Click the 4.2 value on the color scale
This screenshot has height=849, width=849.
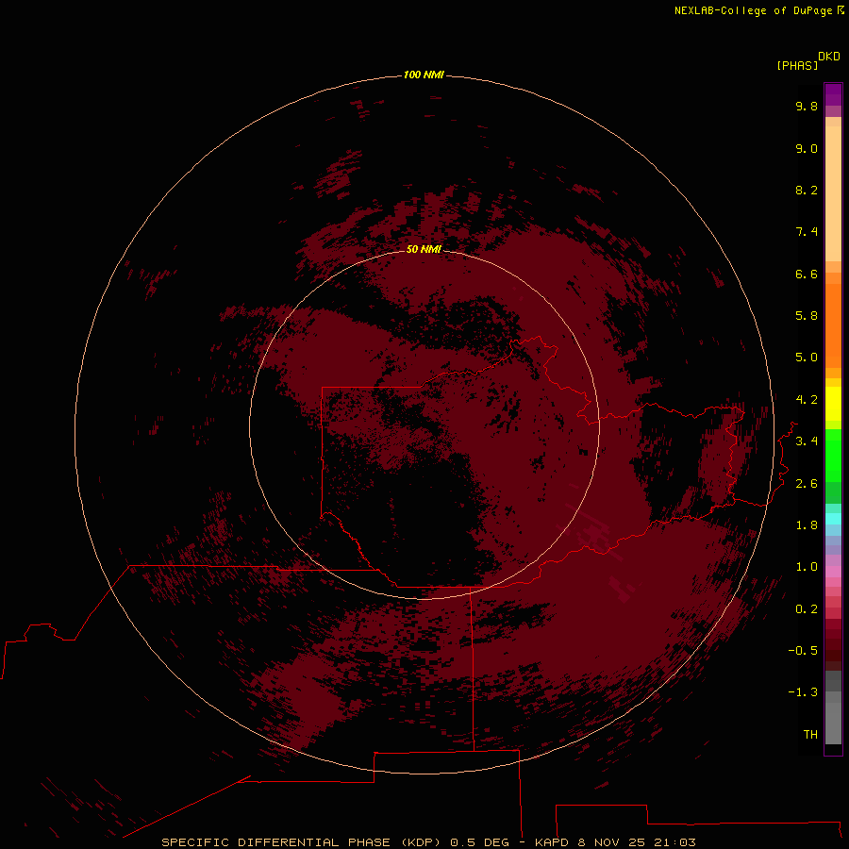[807, 400]
